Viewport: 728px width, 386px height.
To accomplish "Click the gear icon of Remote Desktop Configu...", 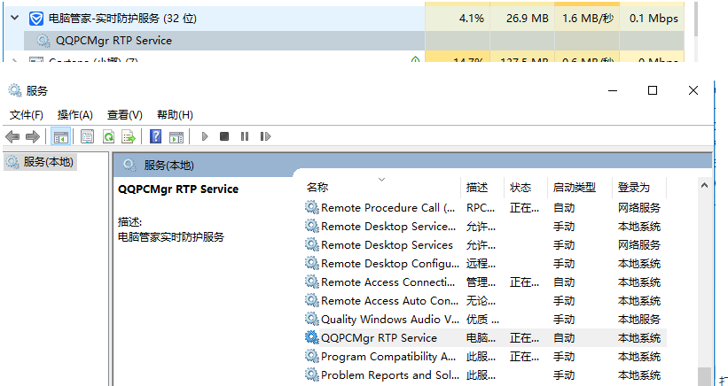I will (311, 263).
